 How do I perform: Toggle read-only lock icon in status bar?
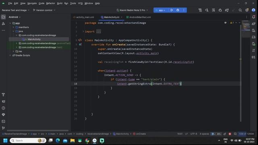(x=225, y=134)
